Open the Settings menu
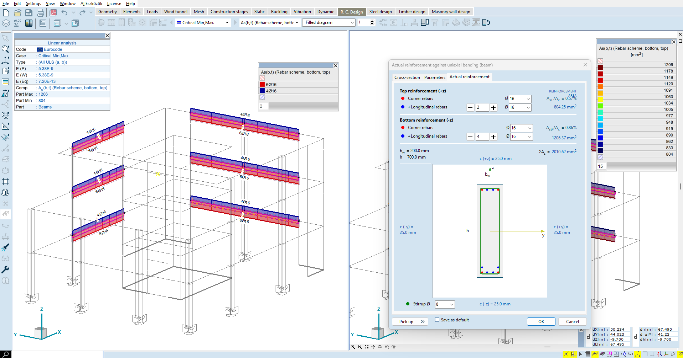Image resolution: width=683 pixels, height=358 pixels. click(33, 3)
